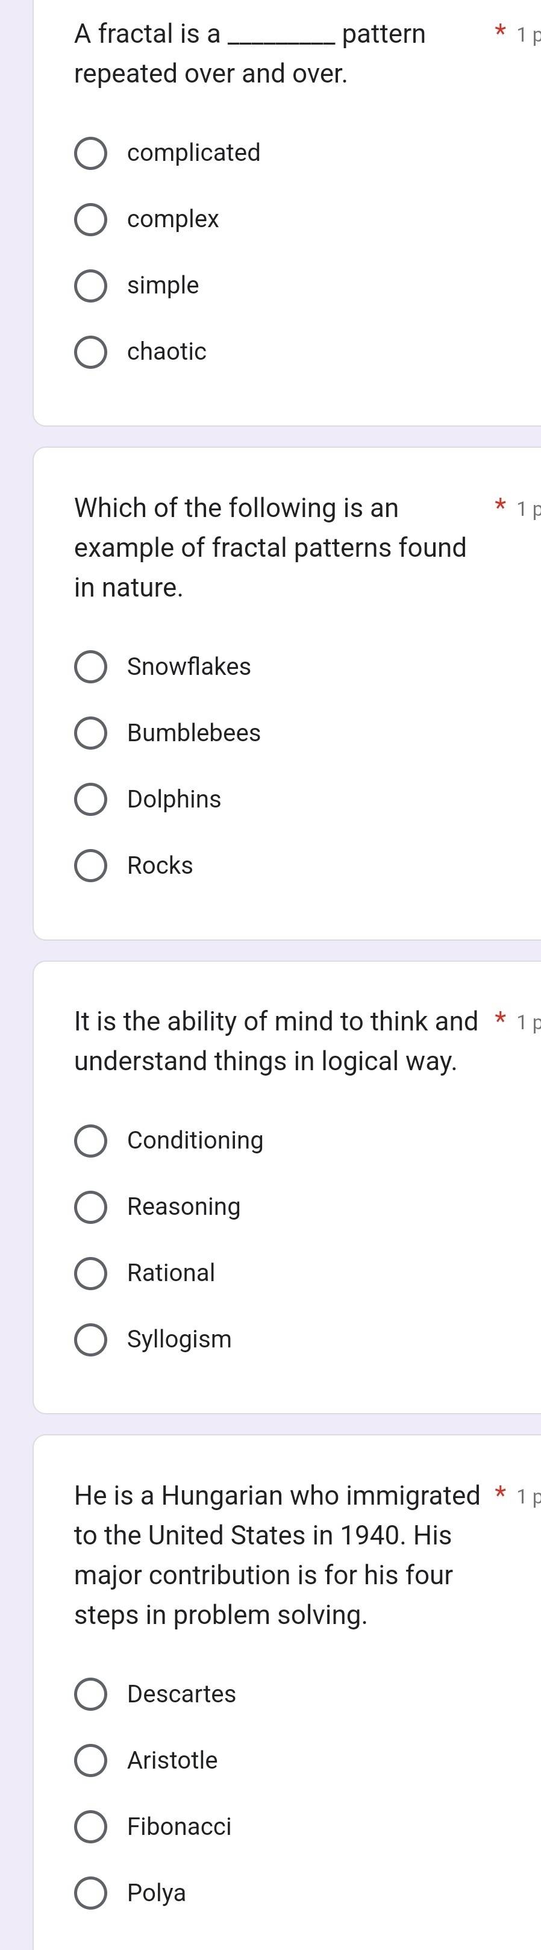Click the Hungarian immigrant question text
541x1950 pixels.
pos(277,1555)
